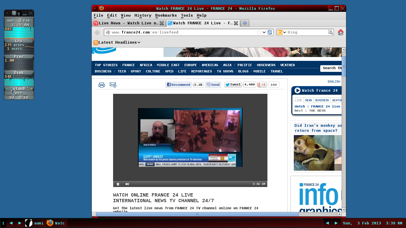Click the Firefox back arrow button
Screen dimensions: 406x228
[97, 32]
